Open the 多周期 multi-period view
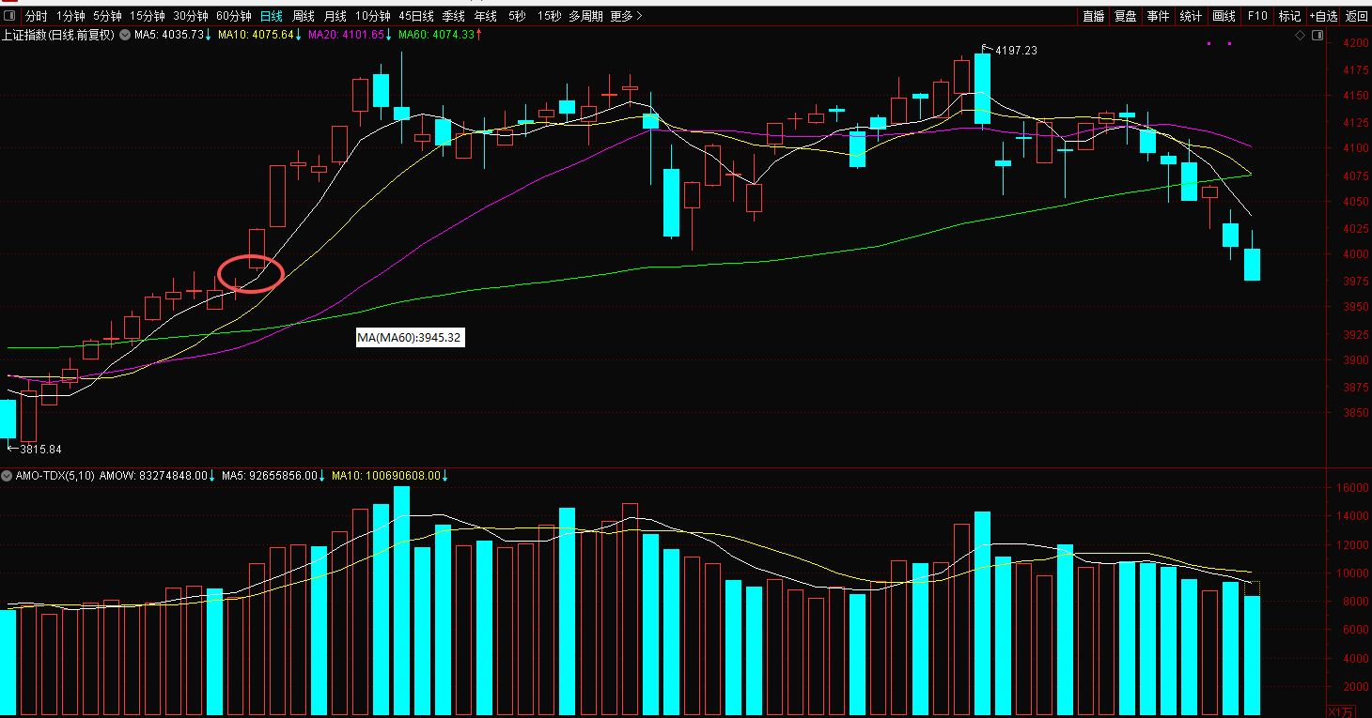This screenshot has width=1372, height=718. 585,16
